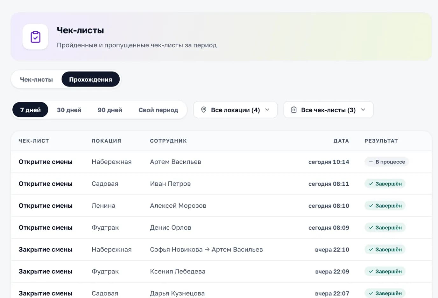The image size is (438, 298).
Task: Click employee name Дарья Кузнецова
Action: [x=177, y=294]
